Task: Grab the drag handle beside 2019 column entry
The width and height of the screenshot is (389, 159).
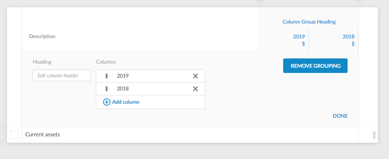Action: tap(107, 76)
